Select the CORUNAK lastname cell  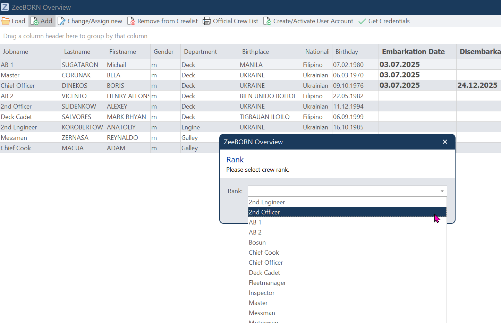(x=84, y=75)
